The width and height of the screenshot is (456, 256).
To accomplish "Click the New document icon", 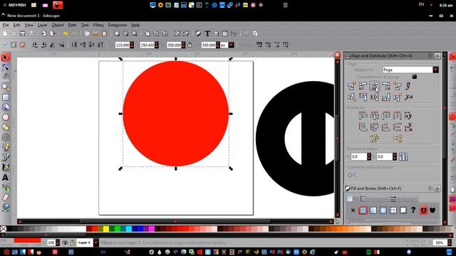I will 5,33.
